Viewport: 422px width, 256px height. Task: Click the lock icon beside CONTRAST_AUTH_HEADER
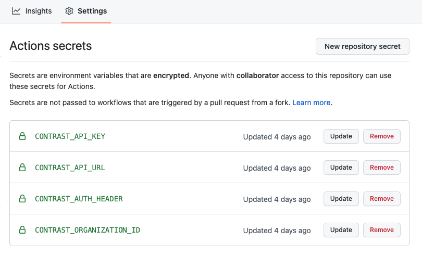(x=22, y=199)
